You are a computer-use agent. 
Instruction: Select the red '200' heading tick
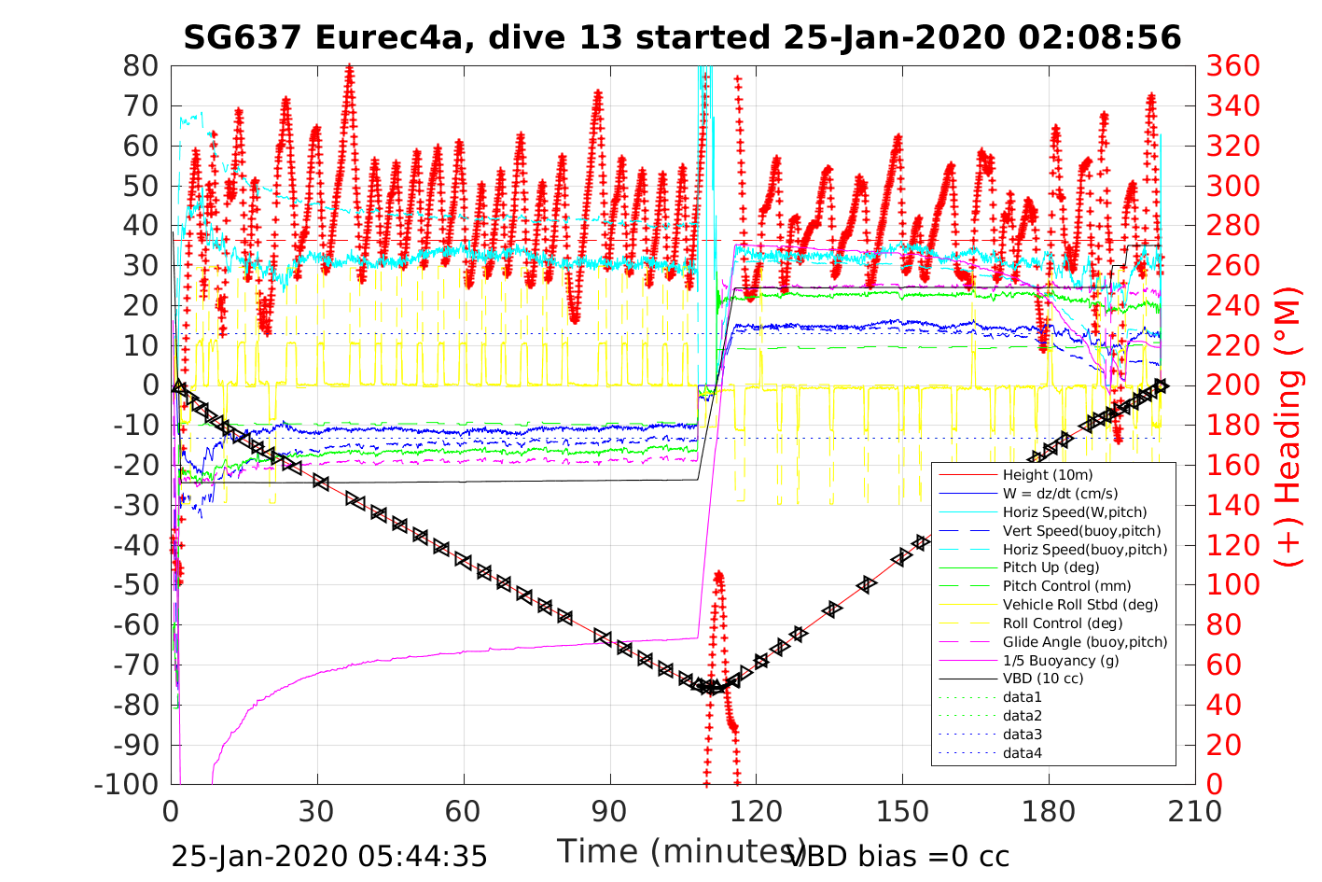(x=1233, y=385)
